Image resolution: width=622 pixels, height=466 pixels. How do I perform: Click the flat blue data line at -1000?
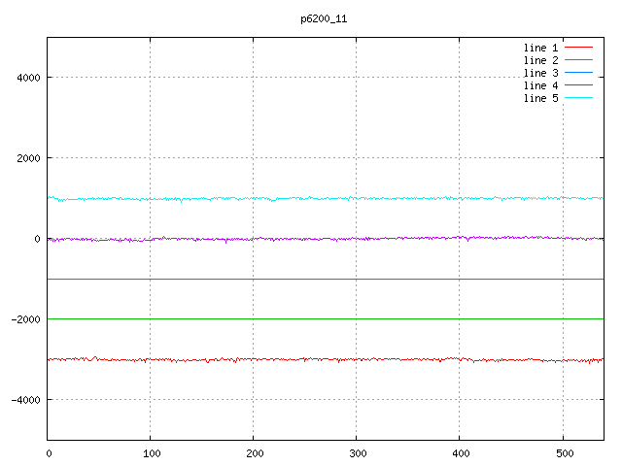326,279
